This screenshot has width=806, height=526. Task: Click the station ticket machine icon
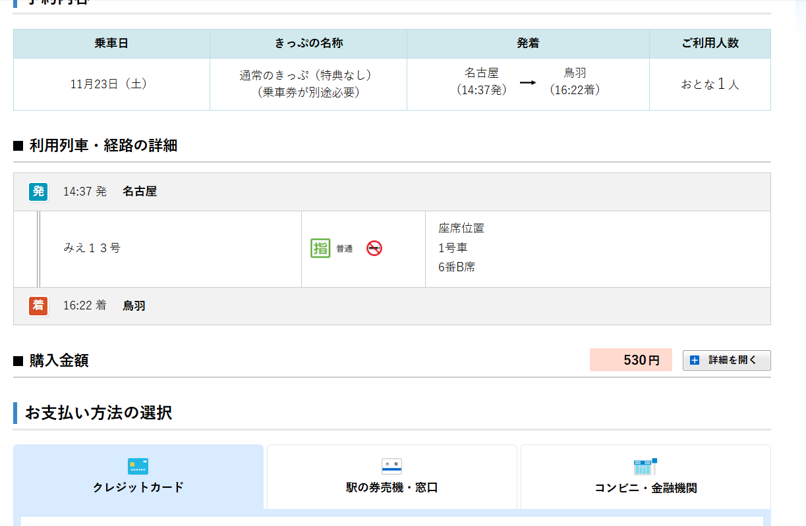coord(391,466)
